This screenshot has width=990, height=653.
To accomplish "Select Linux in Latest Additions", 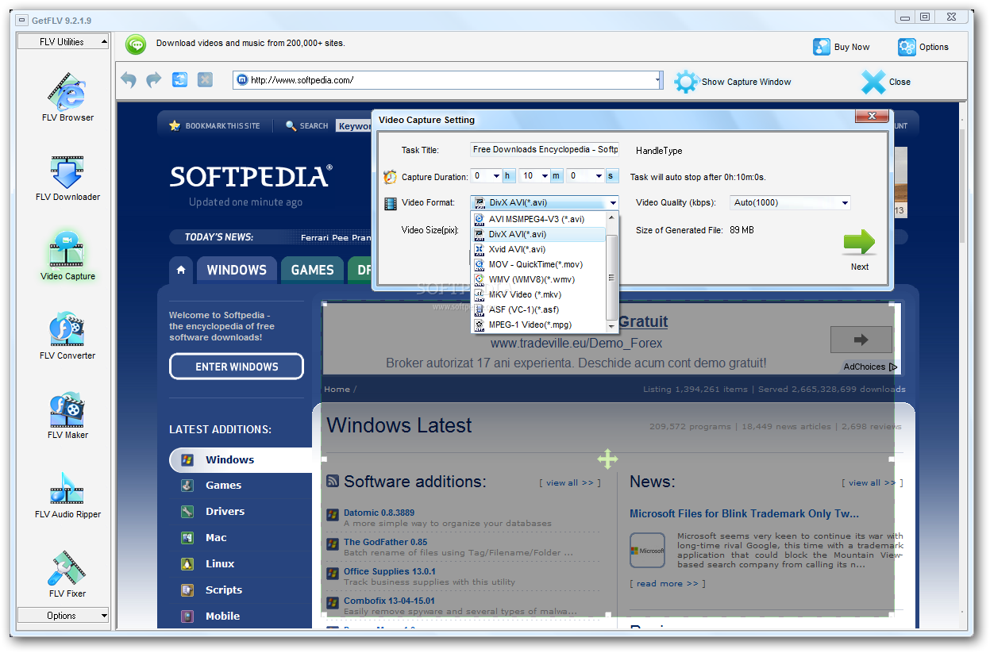I will [x=220, y=563].
